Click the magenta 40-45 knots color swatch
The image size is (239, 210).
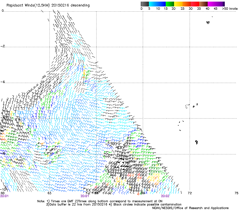click(x=212, y=4)
